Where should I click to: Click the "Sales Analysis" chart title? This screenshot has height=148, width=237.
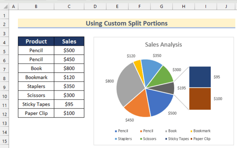(163, 44)
